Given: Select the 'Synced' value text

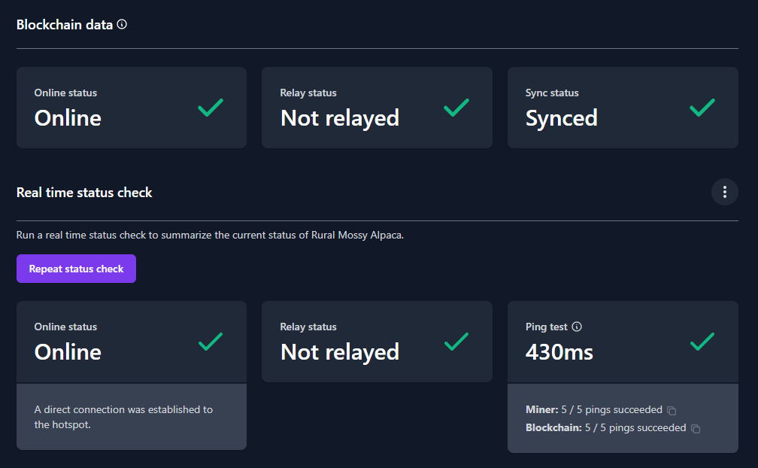Looking at the screenshot, I should tap(561, 118).
